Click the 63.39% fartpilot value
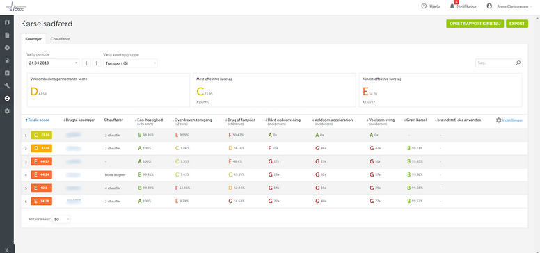This screenshot has width=540, height=253. pos(239,174)
